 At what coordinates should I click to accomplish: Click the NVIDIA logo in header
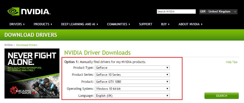[29, 11]
